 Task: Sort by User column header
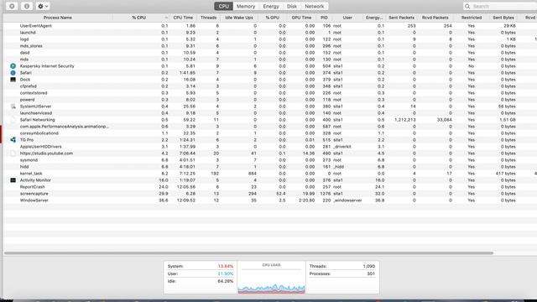[x=347, y=18]
